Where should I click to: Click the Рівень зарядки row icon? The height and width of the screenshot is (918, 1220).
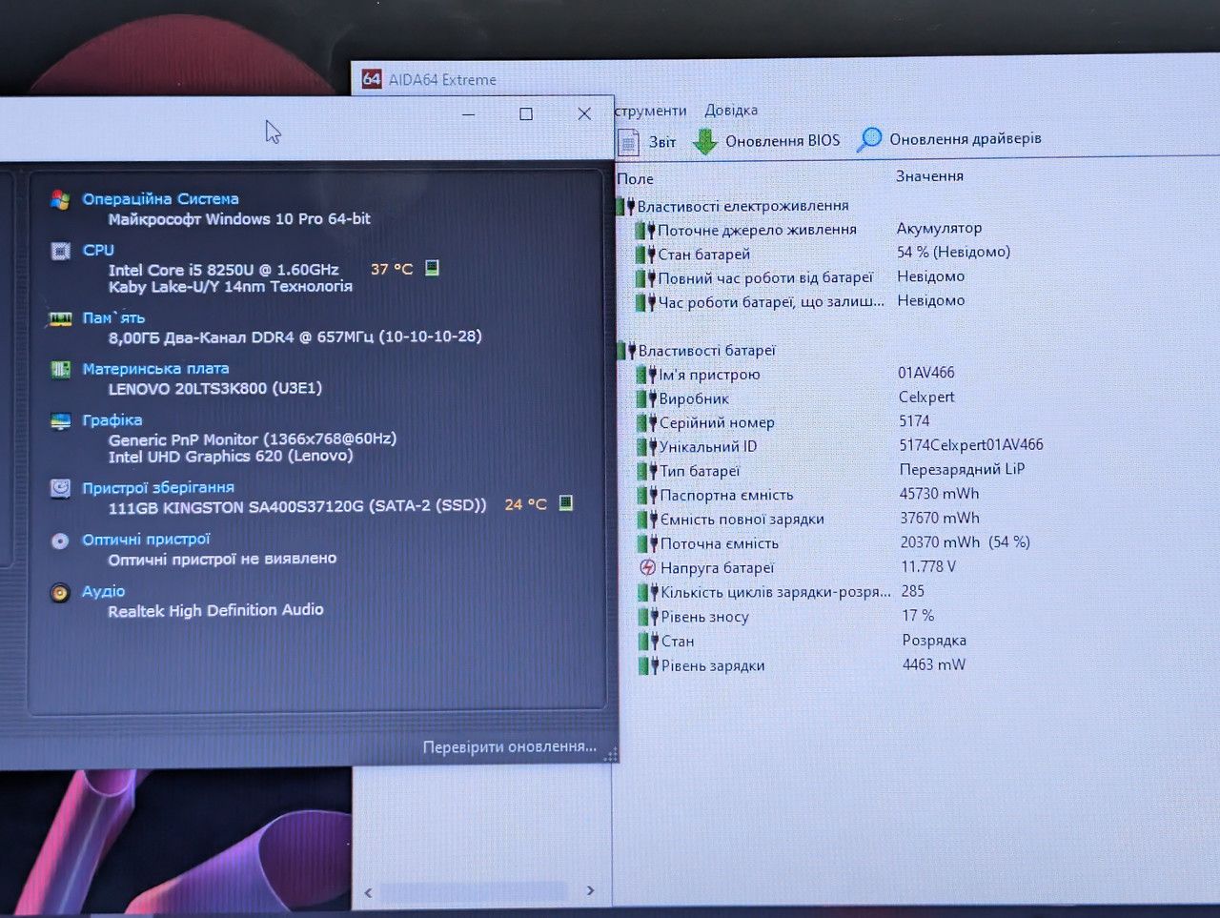(650, 665)
